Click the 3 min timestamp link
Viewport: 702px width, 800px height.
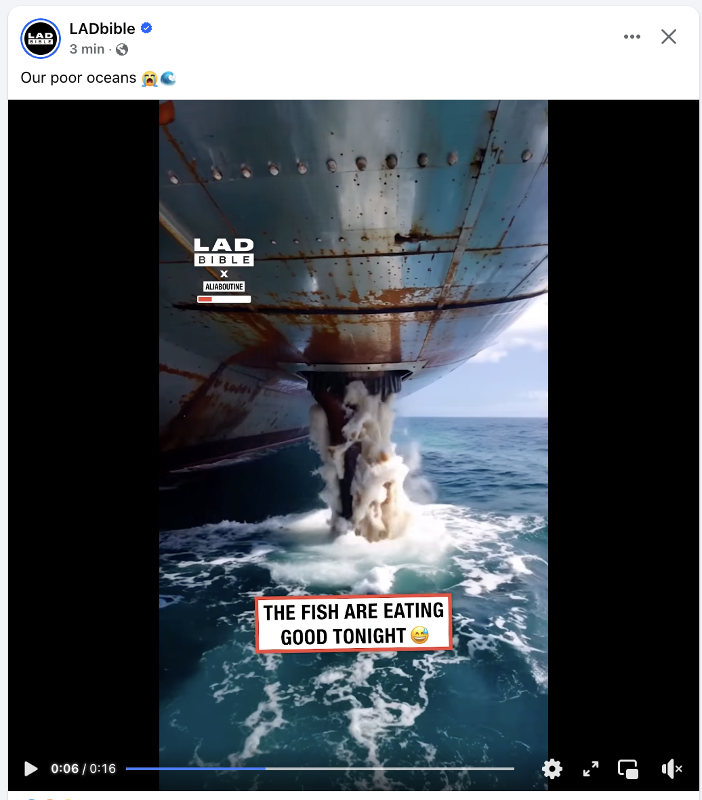pos(87,49)
